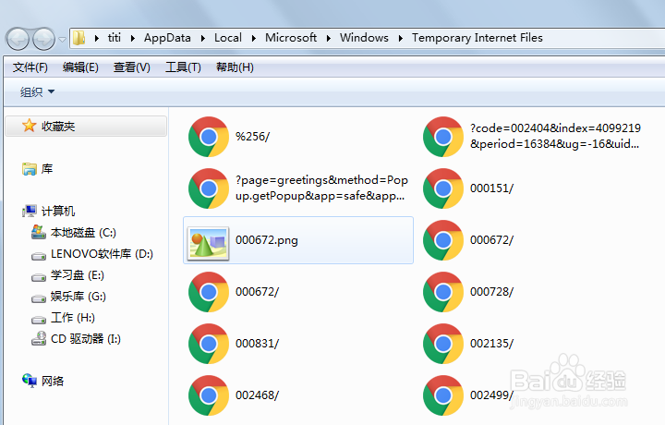
Task: Go to Windows in the breadcrumb path
Action: coord(364,38)
